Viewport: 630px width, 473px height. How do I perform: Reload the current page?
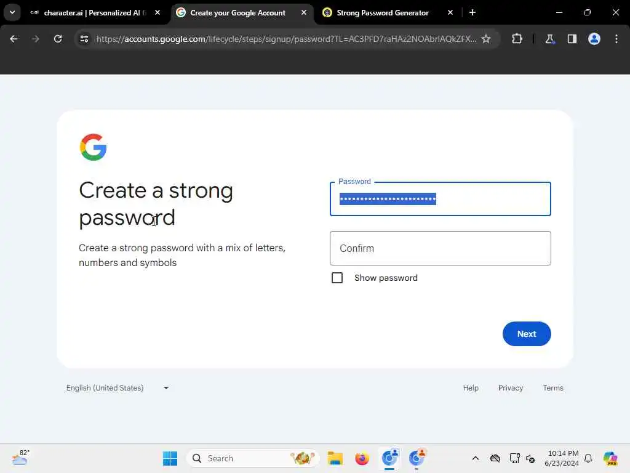click(x=58, y=39)
